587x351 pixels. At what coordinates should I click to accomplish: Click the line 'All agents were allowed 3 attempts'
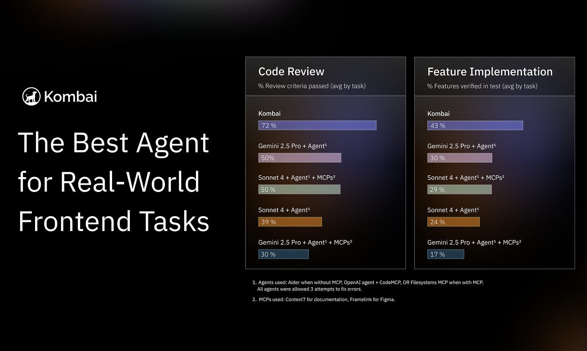click(310, 289)
